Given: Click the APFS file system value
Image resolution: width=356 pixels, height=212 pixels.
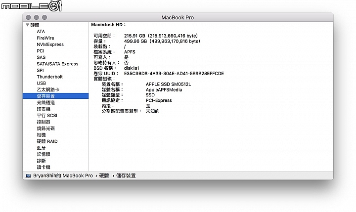Looking at the screenshot, I should (x=130, y=52).
